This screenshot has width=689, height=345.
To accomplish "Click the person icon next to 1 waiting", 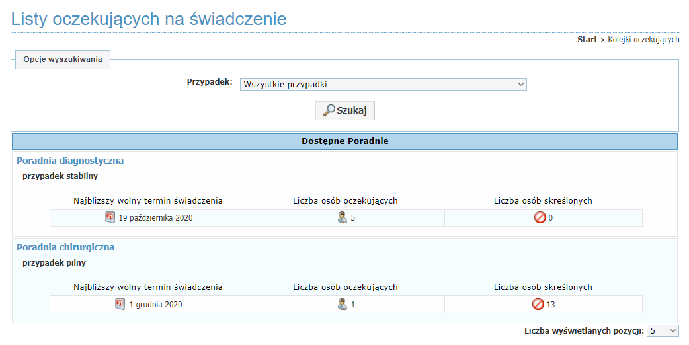I will coord(343,304).
